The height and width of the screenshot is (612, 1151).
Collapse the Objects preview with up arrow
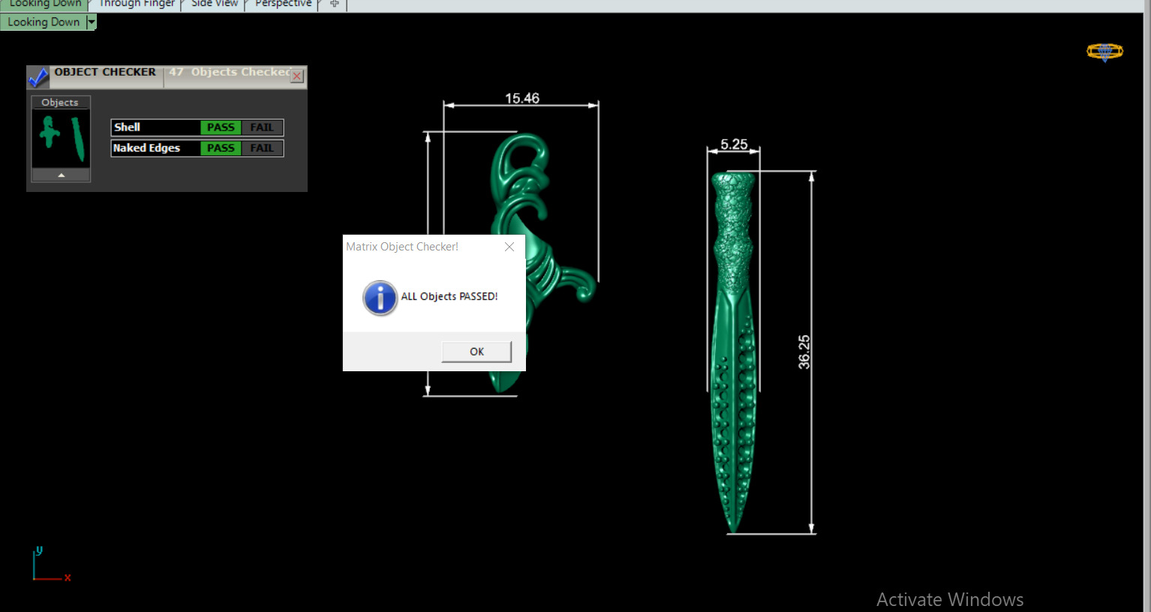pos(61,175)
